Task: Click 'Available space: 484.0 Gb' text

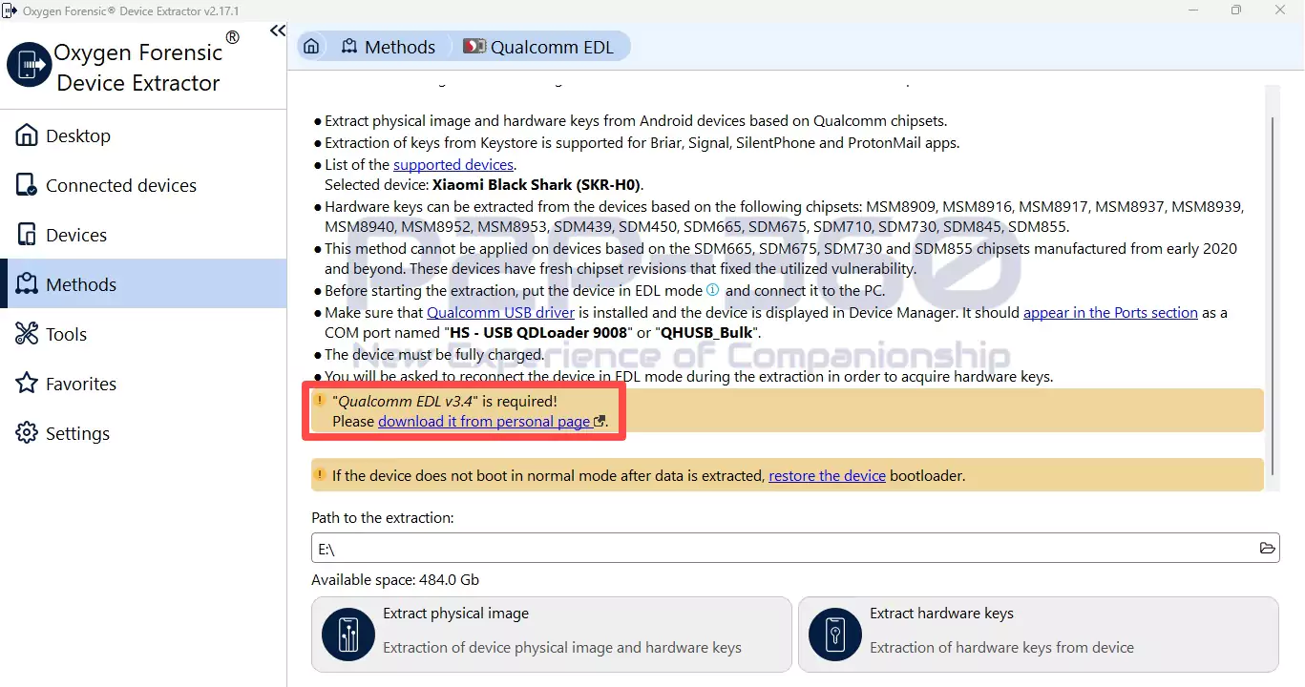Action: [395, 579]
